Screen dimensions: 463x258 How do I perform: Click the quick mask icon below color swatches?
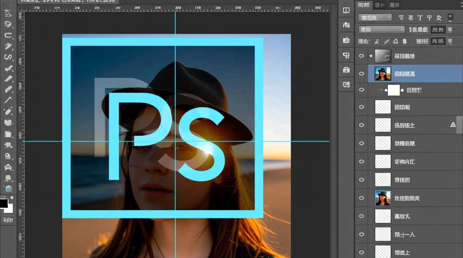[8, 220]
